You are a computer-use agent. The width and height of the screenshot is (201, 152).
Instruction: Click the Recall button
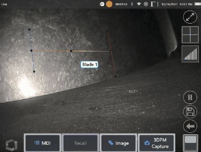pyautogui.click(x=80, y=143)
